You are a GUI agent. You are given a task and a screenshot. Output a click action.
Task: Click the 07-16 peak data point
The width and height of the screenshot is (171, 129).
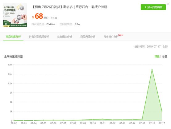point(152,69)
